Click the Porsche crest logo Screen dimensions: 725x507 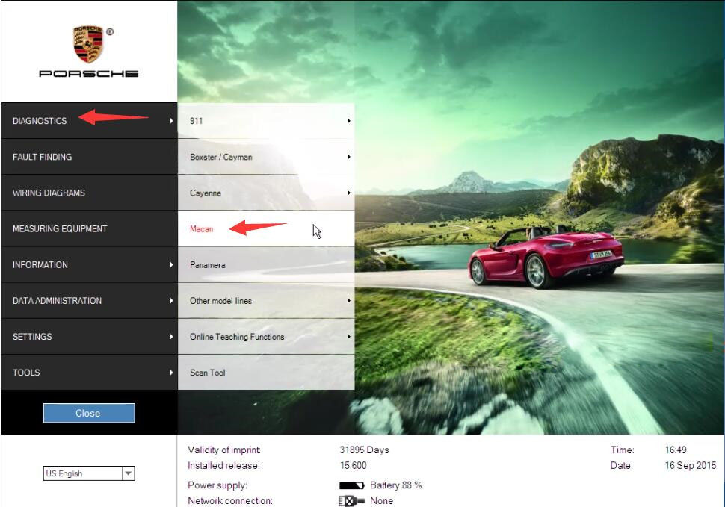(x=88, y=44)
